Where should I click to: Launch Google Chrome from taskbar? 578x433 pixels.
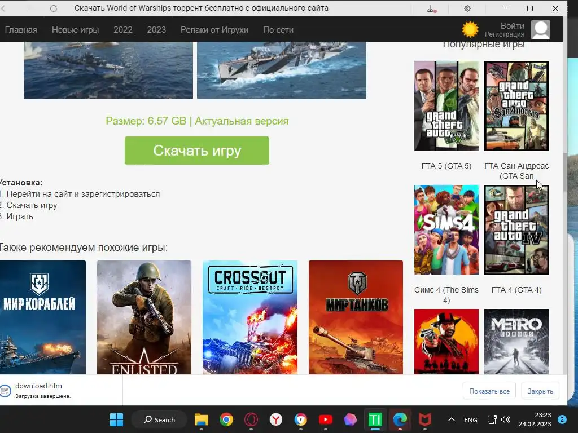point(226,419)
